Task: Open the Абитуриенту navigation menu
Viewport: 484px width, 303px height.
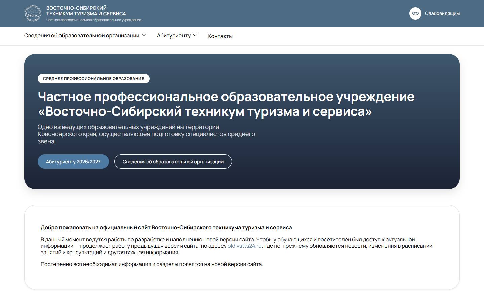Action: 174,35
